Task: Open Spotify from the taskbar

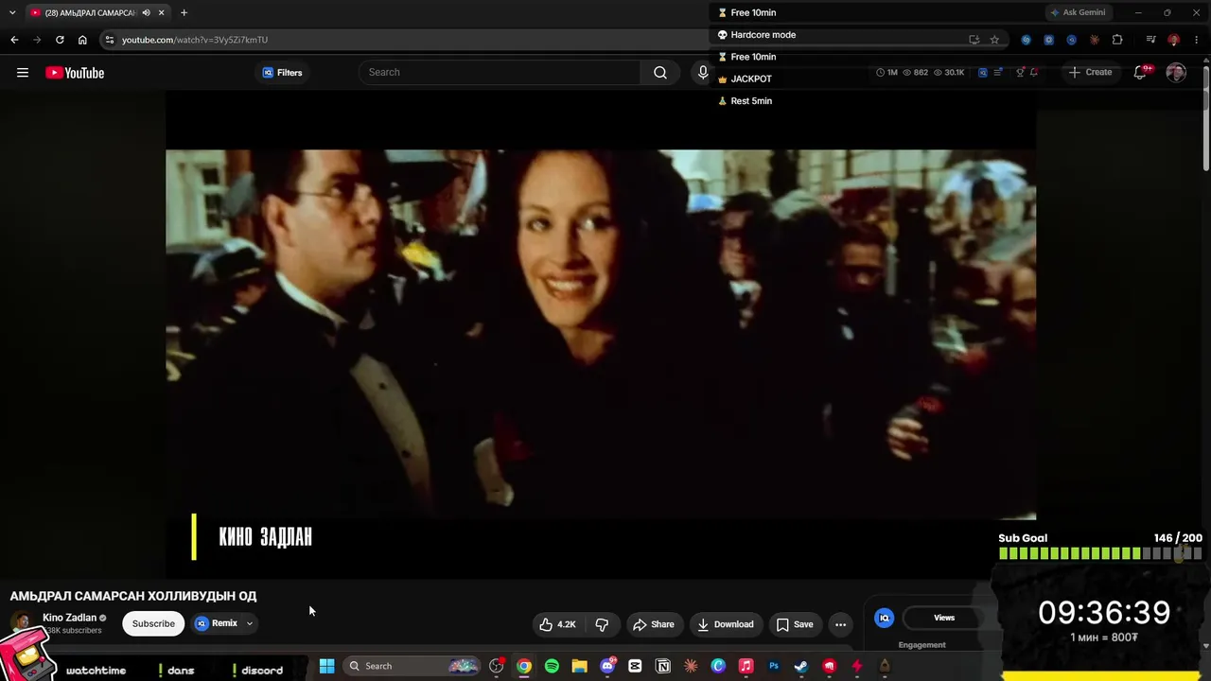Action: [552, 666]
